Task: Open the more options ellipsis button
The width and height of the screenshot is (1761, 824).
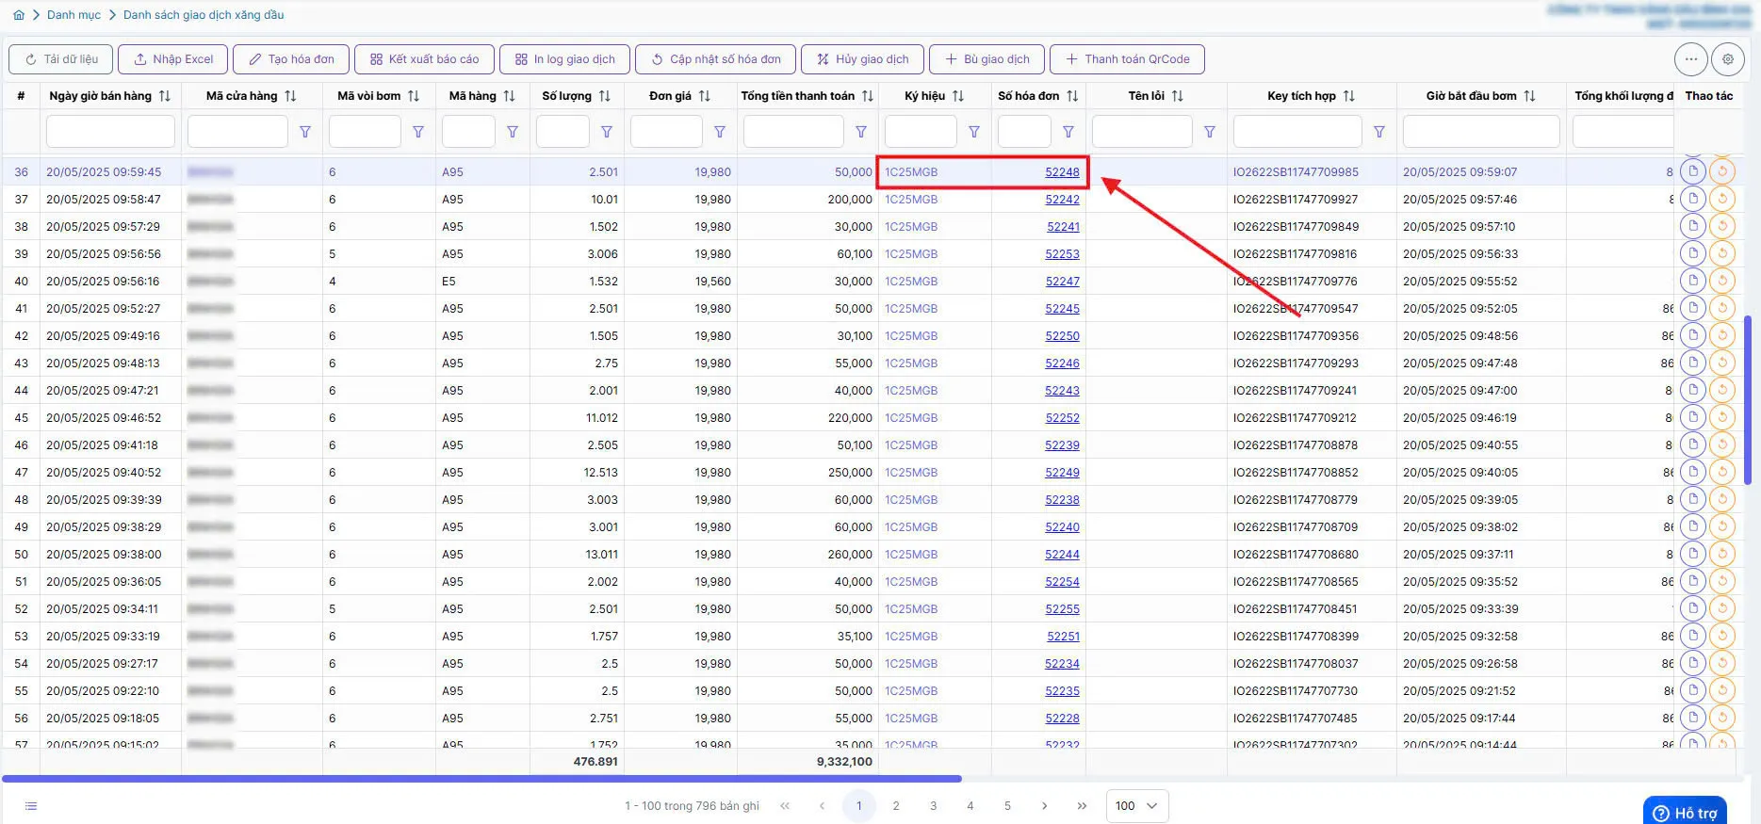Action: (1691, 59)
